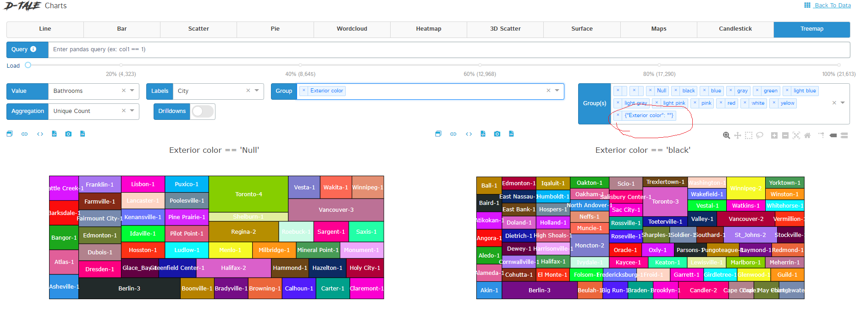Click the grid icon beside Back To Data

(x=807, y=5)
